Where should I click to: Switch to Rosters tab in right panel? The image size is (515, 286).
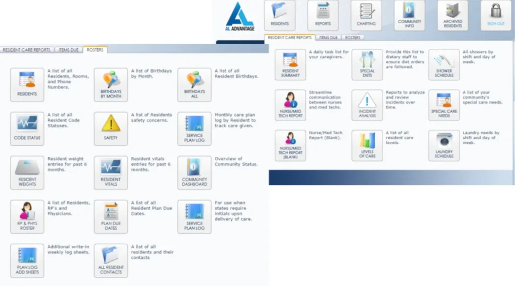point(353,38)
